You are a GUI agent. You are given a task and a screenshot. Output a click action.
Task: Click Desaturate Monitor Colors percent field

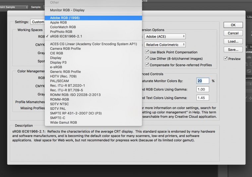pyautogui.click(x=203, y=81)
